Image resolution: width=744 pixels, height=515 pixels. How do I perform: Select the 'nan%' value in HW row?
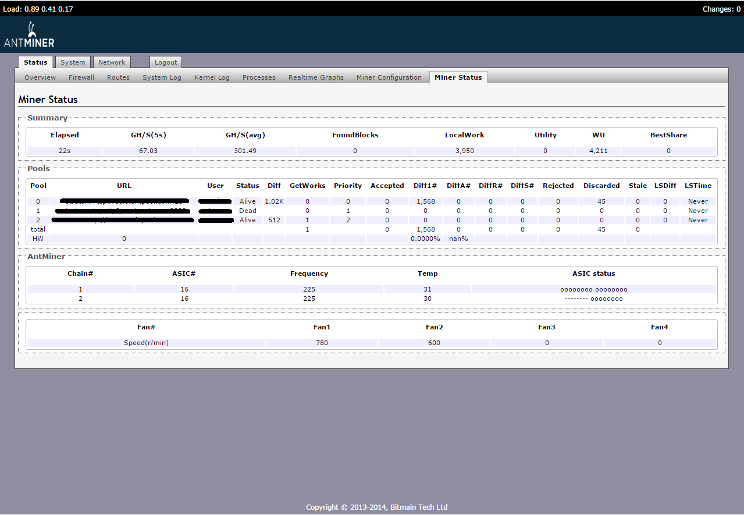(458, 239)
